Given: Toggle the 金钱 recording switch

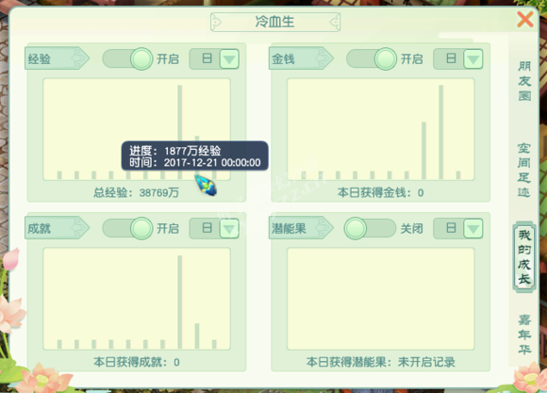Looking at the screenshot, I should tap(372, 58).
